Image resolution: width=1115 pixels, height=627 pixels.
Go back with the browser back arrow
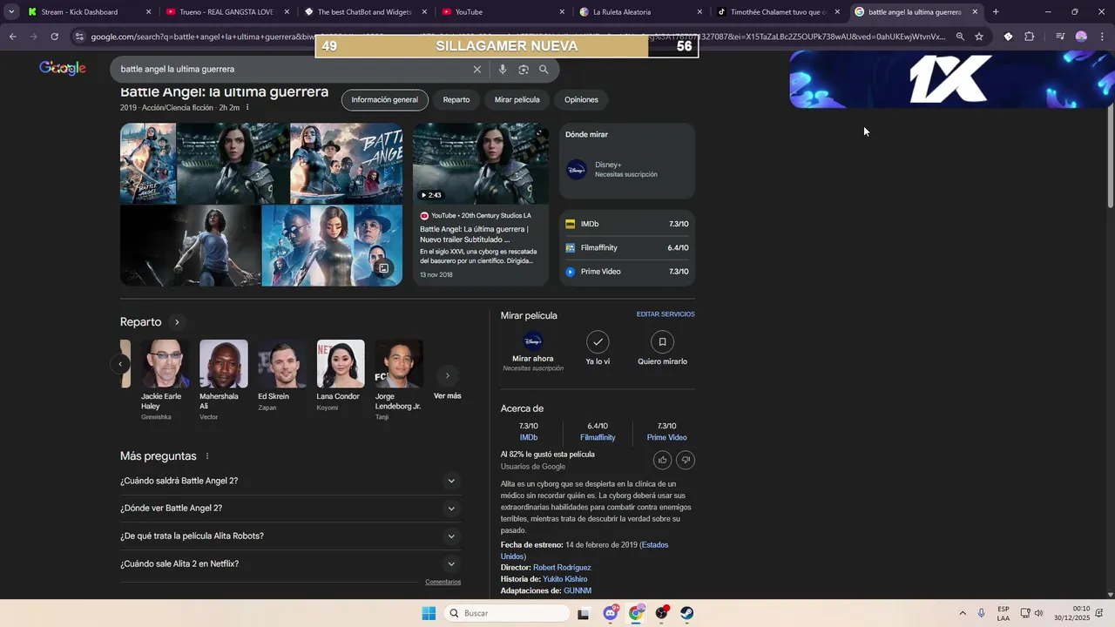pyautogui.click(x=12, y=37)
